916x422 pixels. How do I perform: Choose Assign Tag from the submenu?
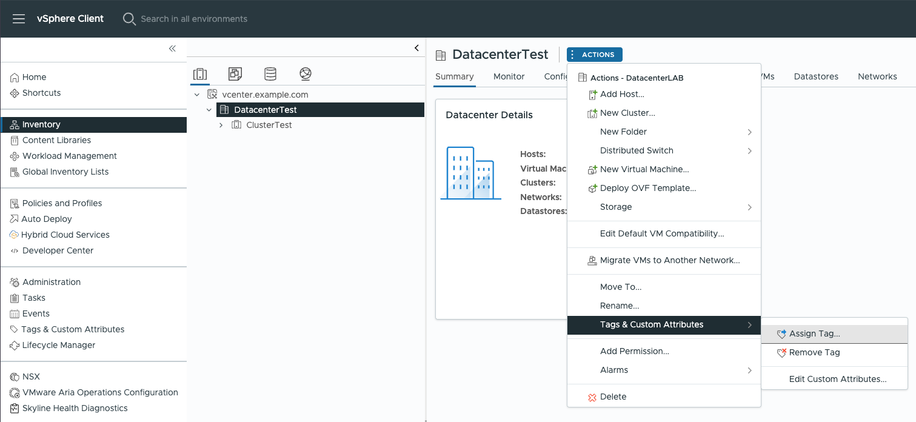tap(814, 333)
